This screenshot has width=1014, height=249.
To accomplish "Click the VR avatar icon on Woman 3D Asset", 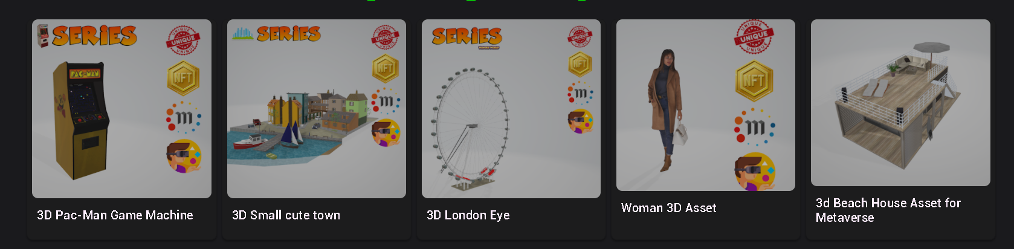I will tap(755, 172).
